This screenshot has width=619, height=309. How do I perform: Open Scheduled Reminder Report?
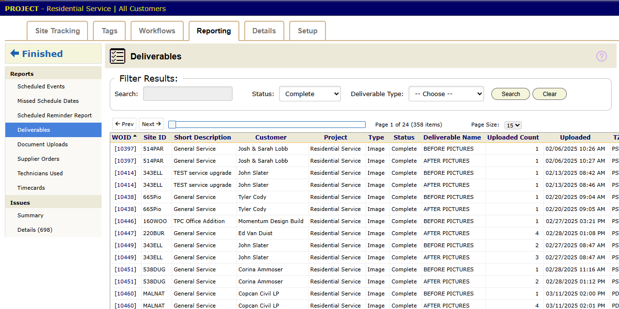tap(55, 115)
